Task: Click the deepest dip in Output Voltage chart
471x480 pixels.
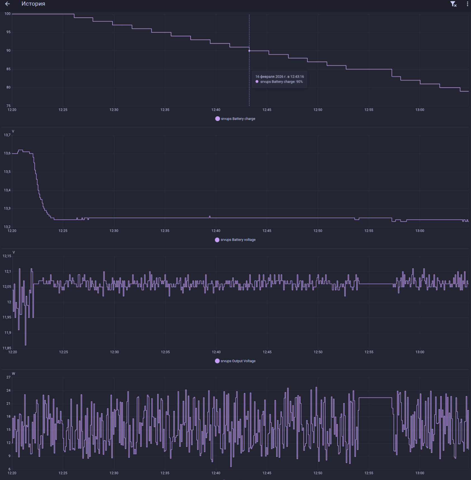Action: [25, 344]
